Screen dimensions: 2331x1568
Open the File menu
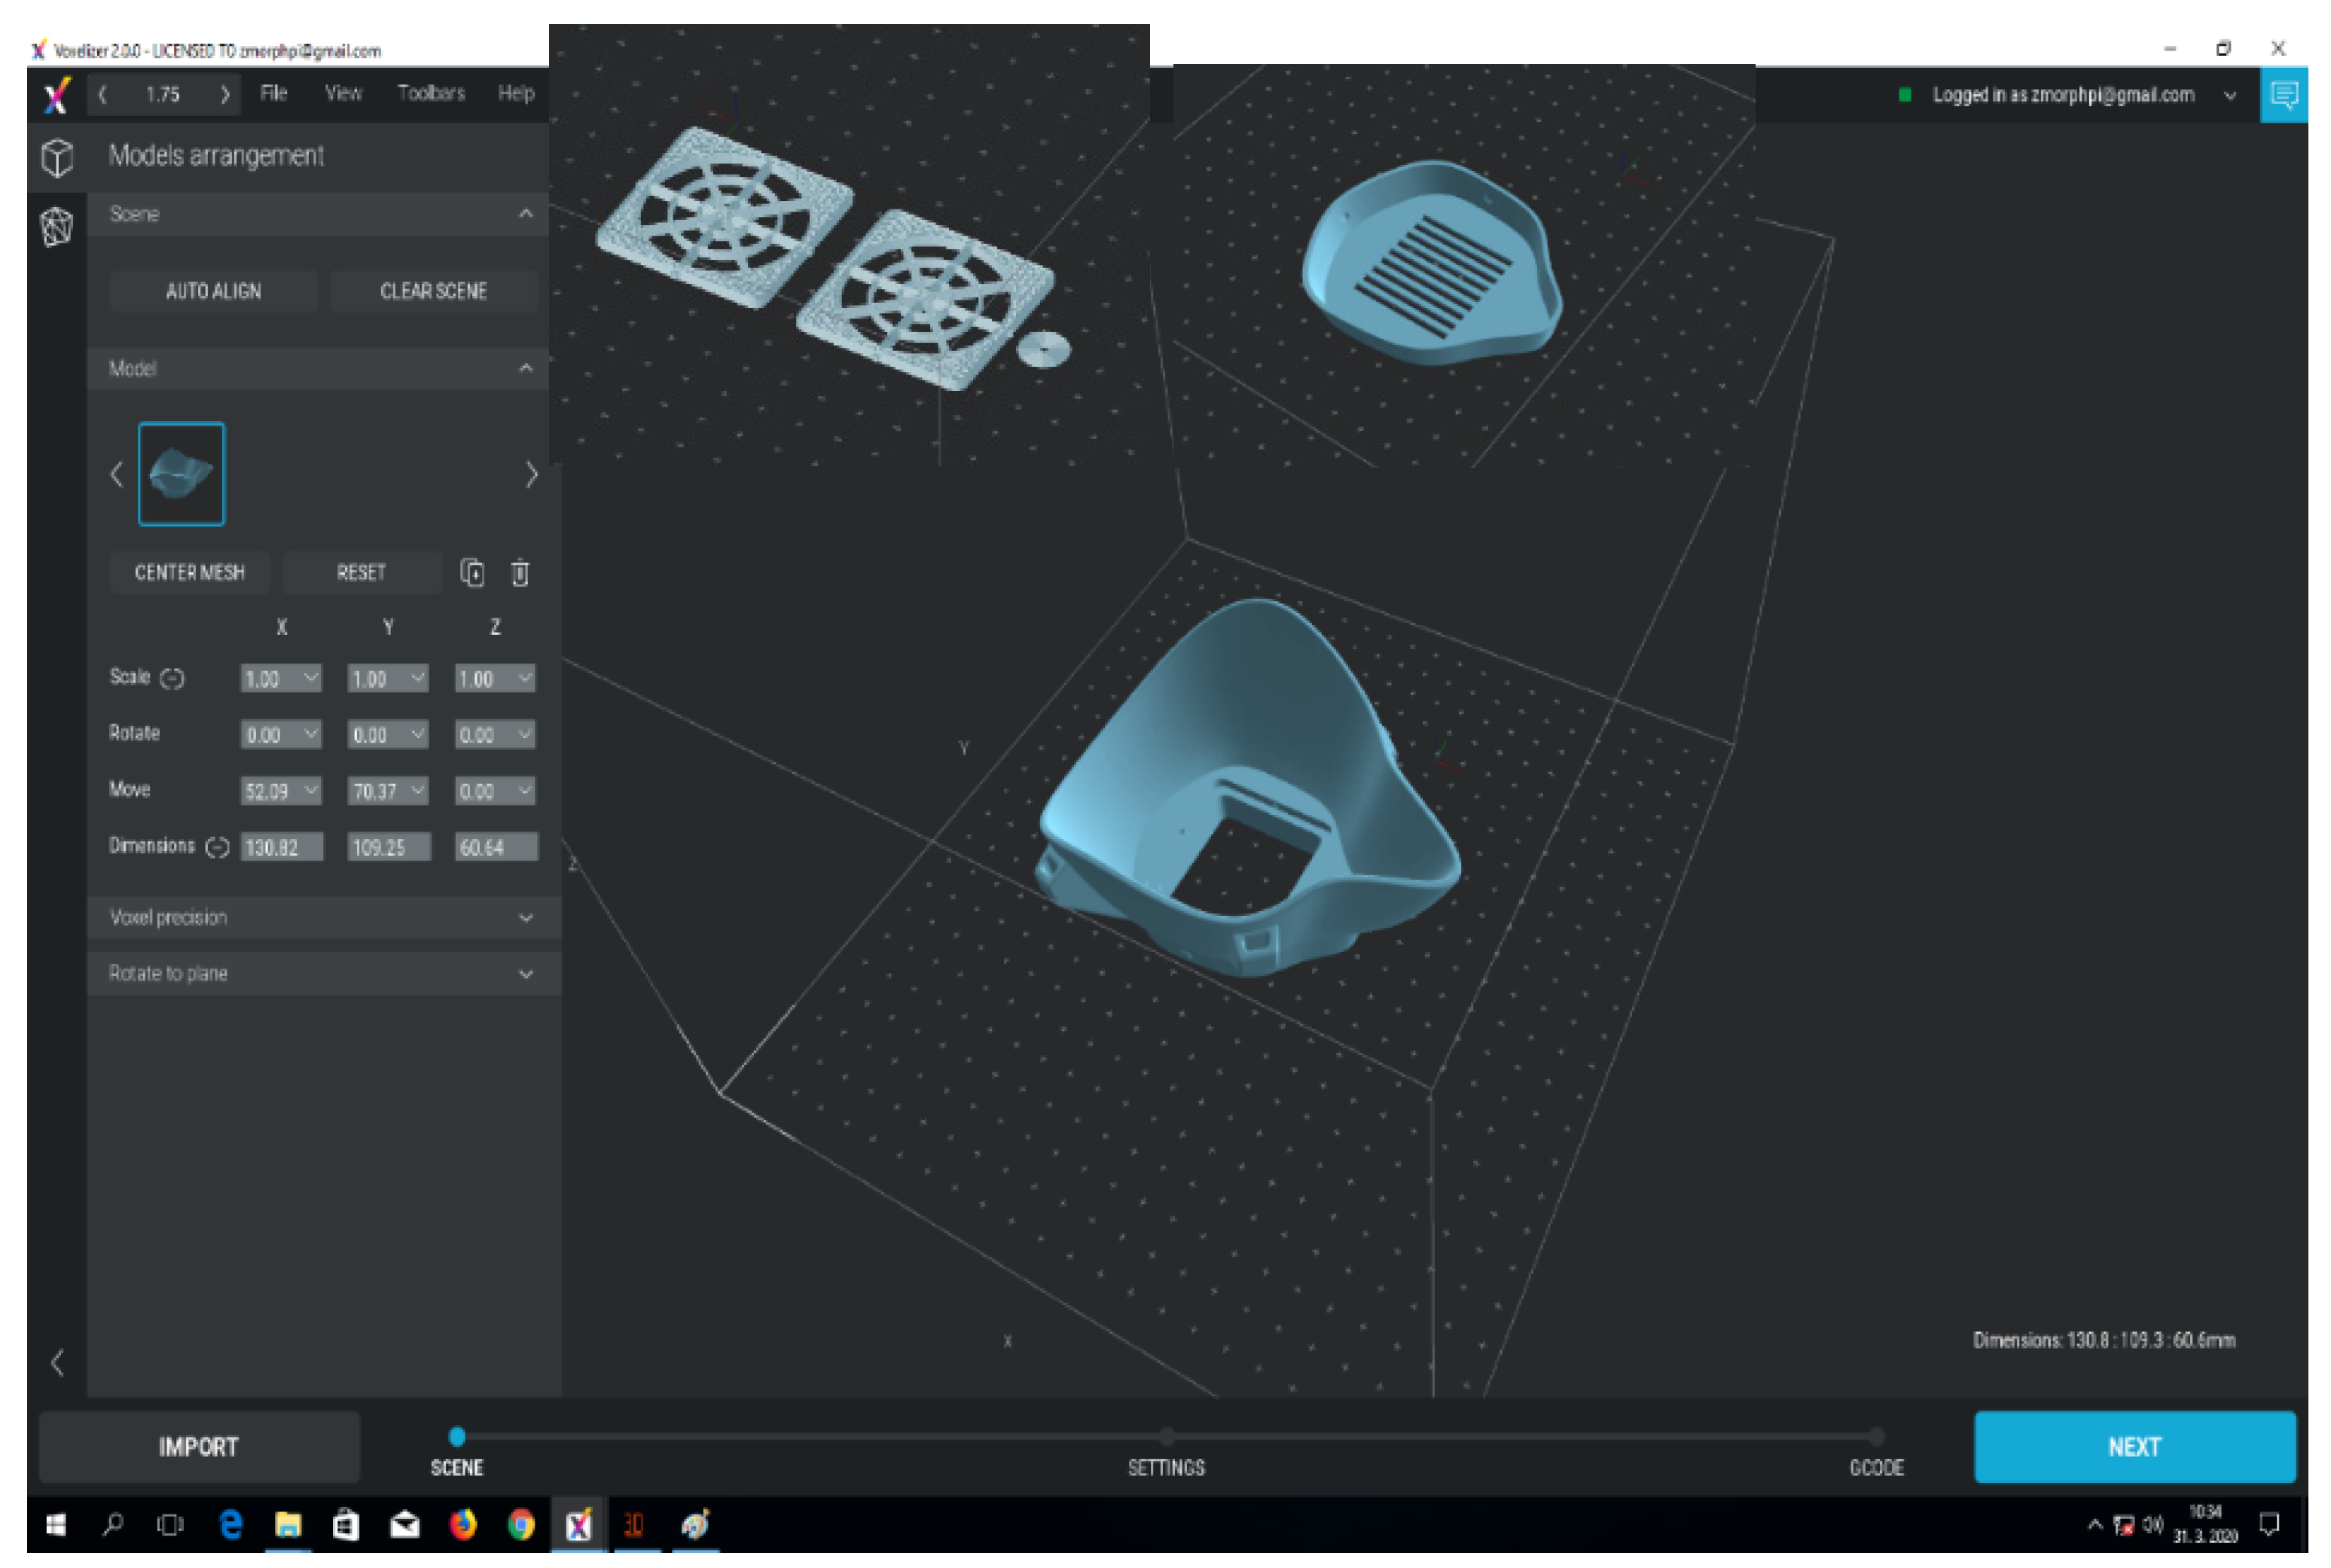[273, 94]
